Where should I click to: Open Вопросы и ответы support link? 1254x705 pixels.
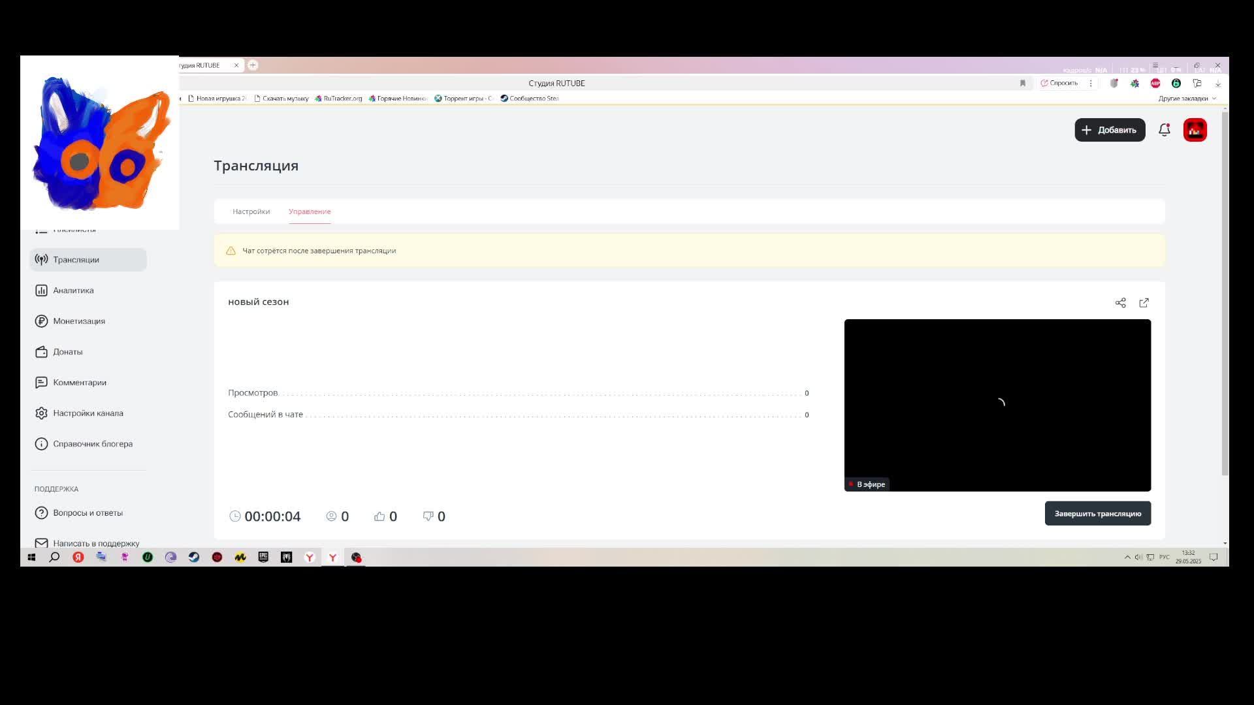click(88, 513)
